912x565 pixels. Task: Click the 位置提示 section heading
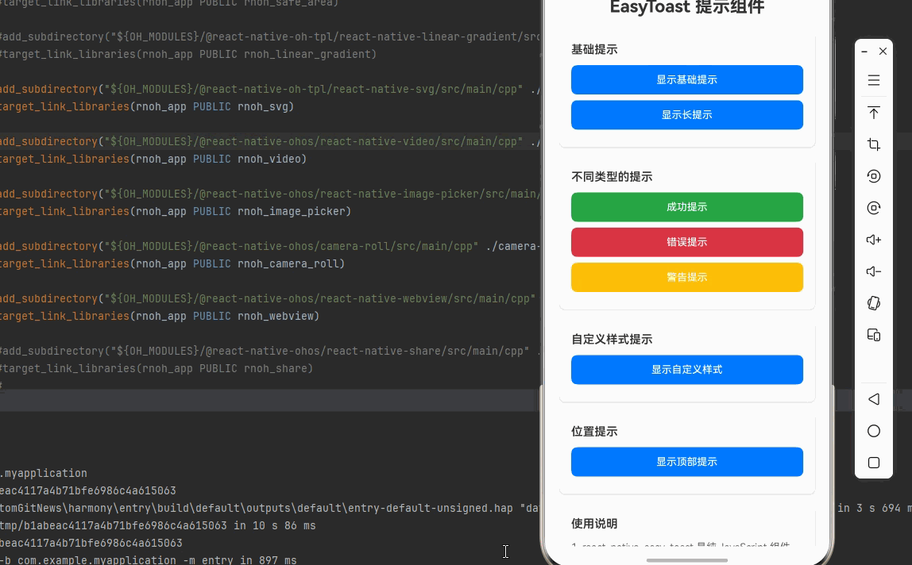594,432
